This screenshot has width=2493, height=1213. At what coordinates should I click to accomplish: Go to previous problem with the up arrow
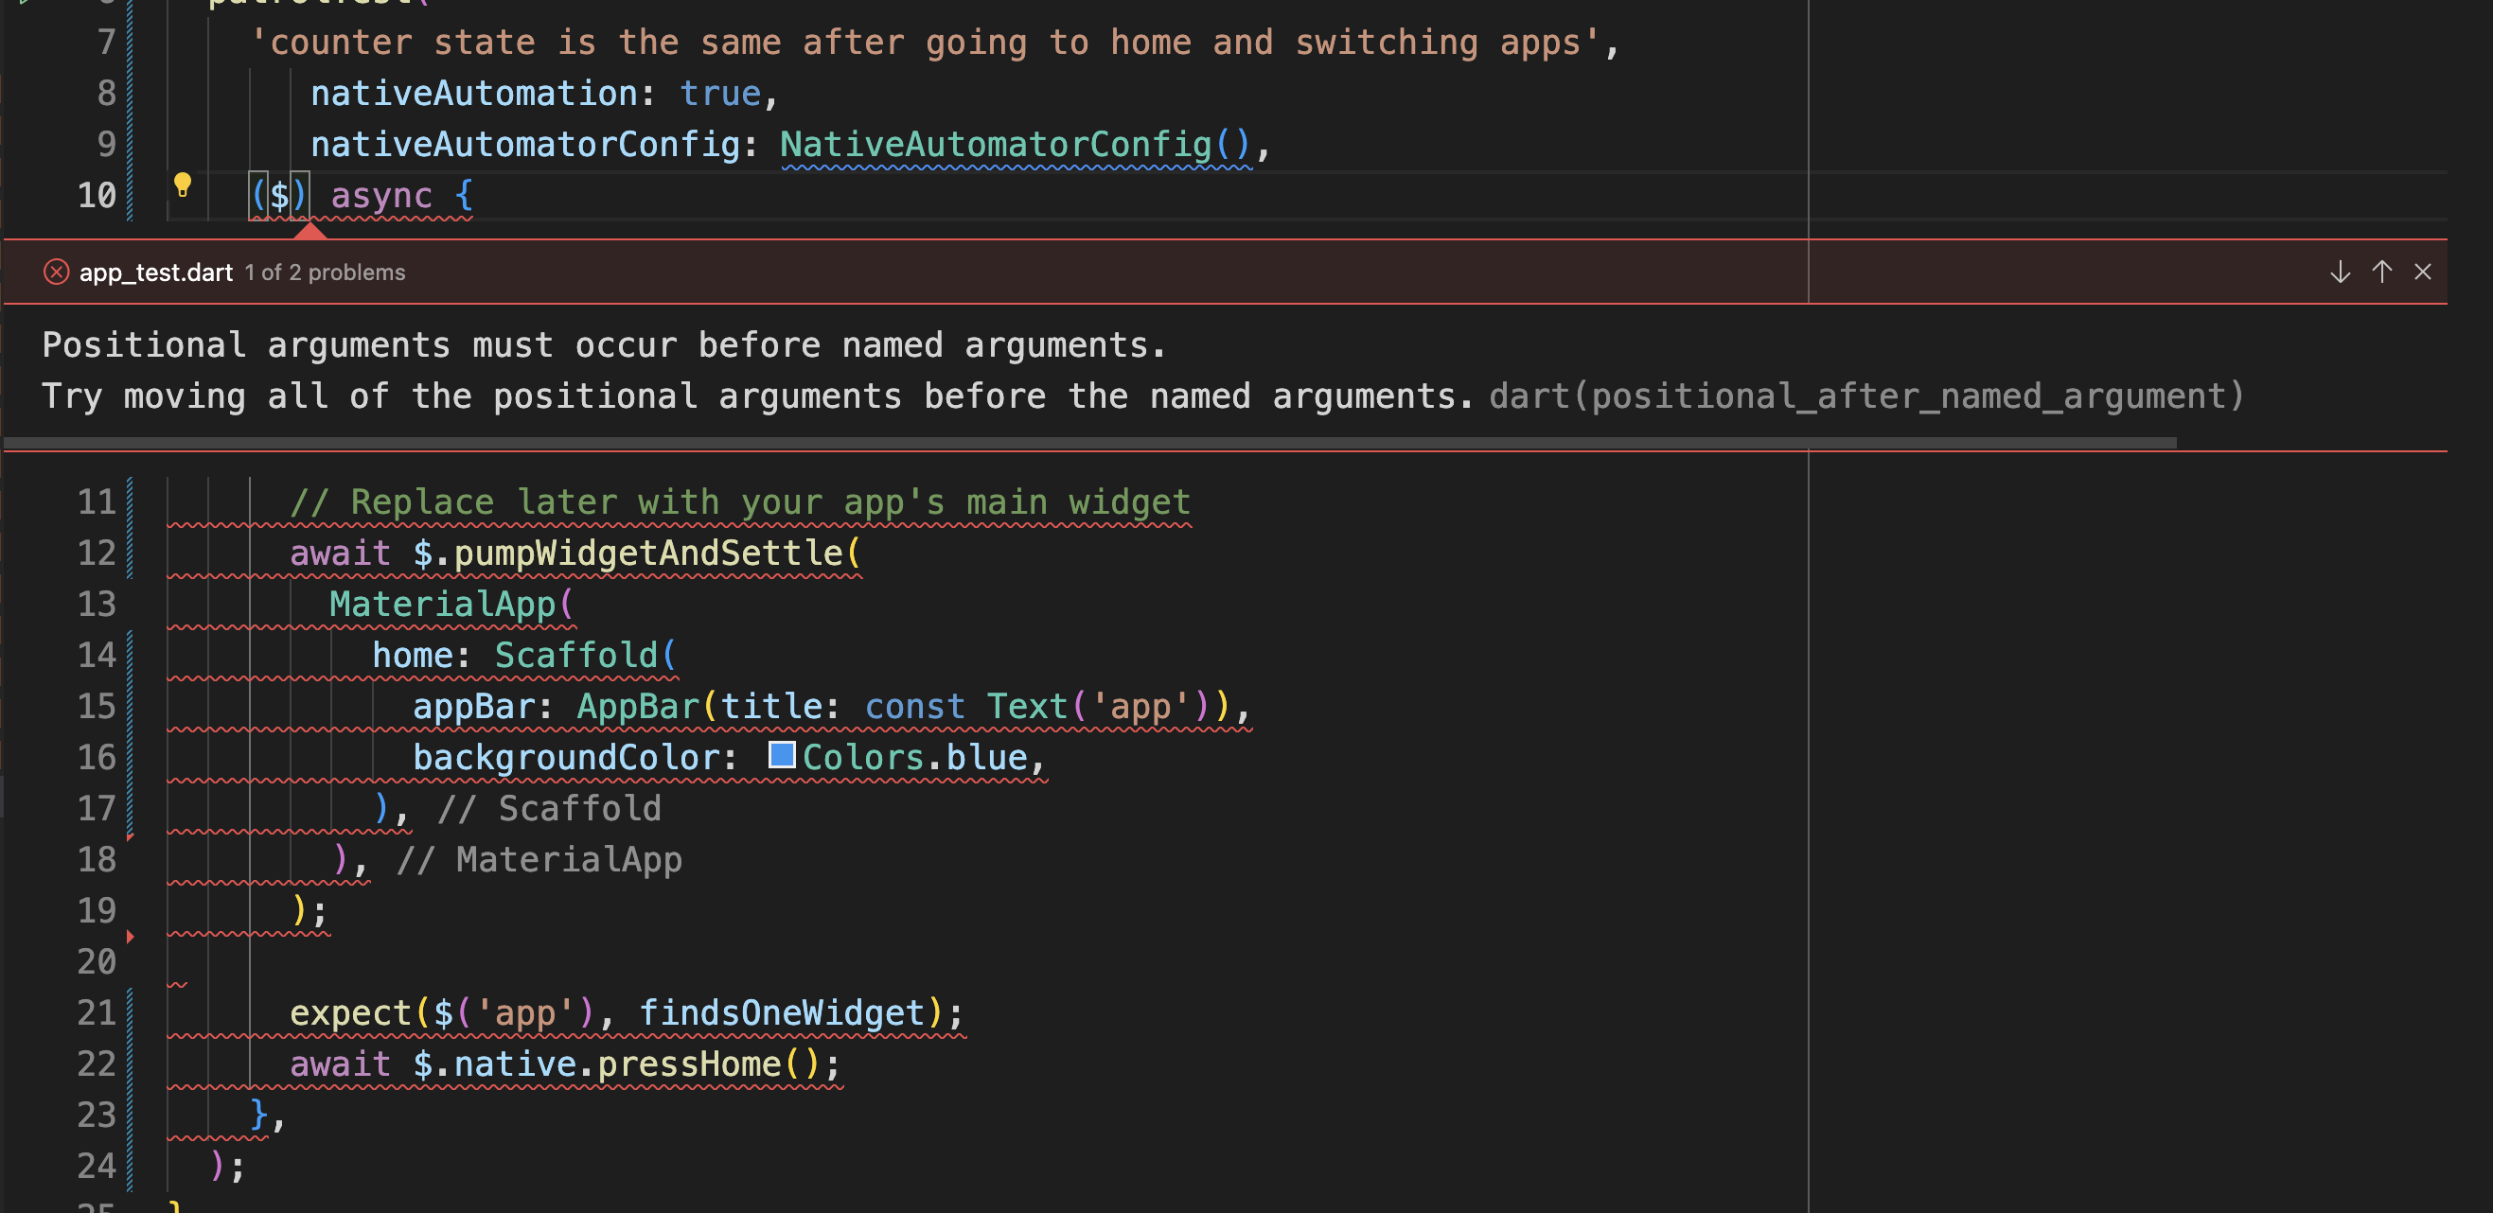2380,272
